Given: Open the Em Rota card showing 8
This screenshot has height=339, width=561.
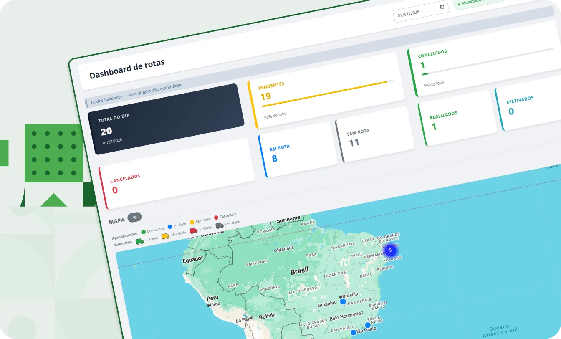Looking at the screenshot, I should click(x=298, y=149).
